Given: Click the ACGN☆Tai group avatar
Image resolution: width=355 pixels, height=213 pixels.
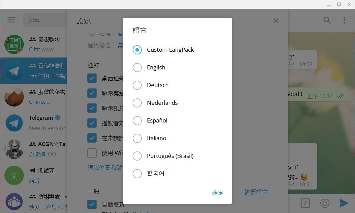Looking at the screenshot, I should pyautogui.click(x=14, y=149).
